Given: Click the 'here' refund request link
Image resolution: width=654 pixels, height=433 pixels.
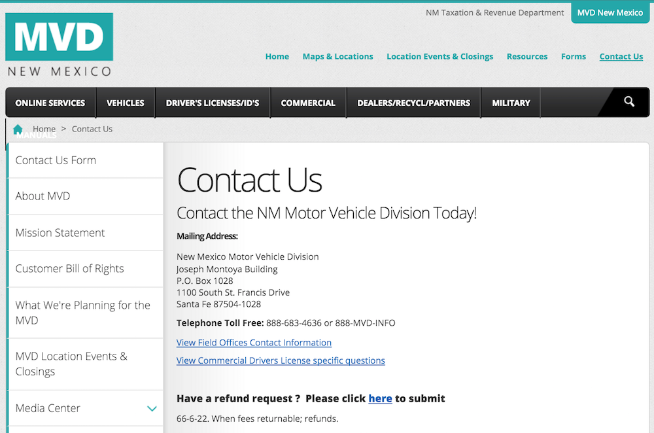Looking at the screenshot, I should [x=380, y=398].
